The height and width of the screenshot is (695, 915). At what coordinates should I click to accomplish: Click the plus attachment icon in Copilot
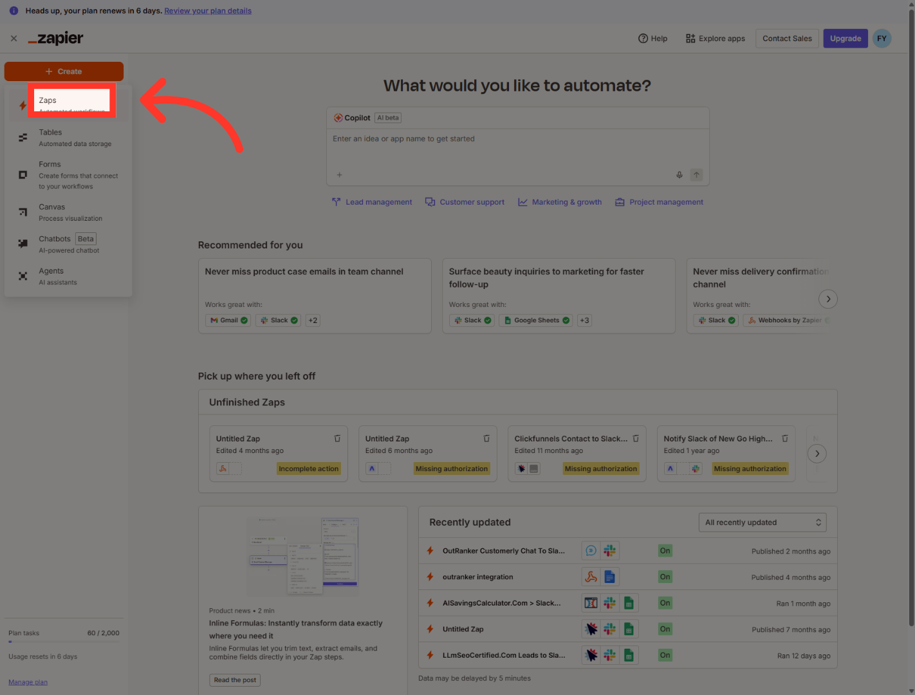340,175
